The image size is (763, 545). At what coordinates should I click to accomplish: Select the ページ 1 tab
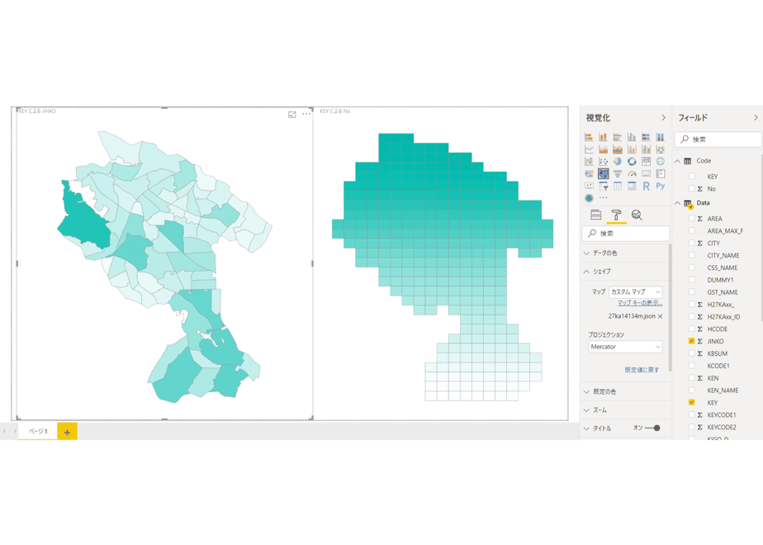tap(38, 432)
